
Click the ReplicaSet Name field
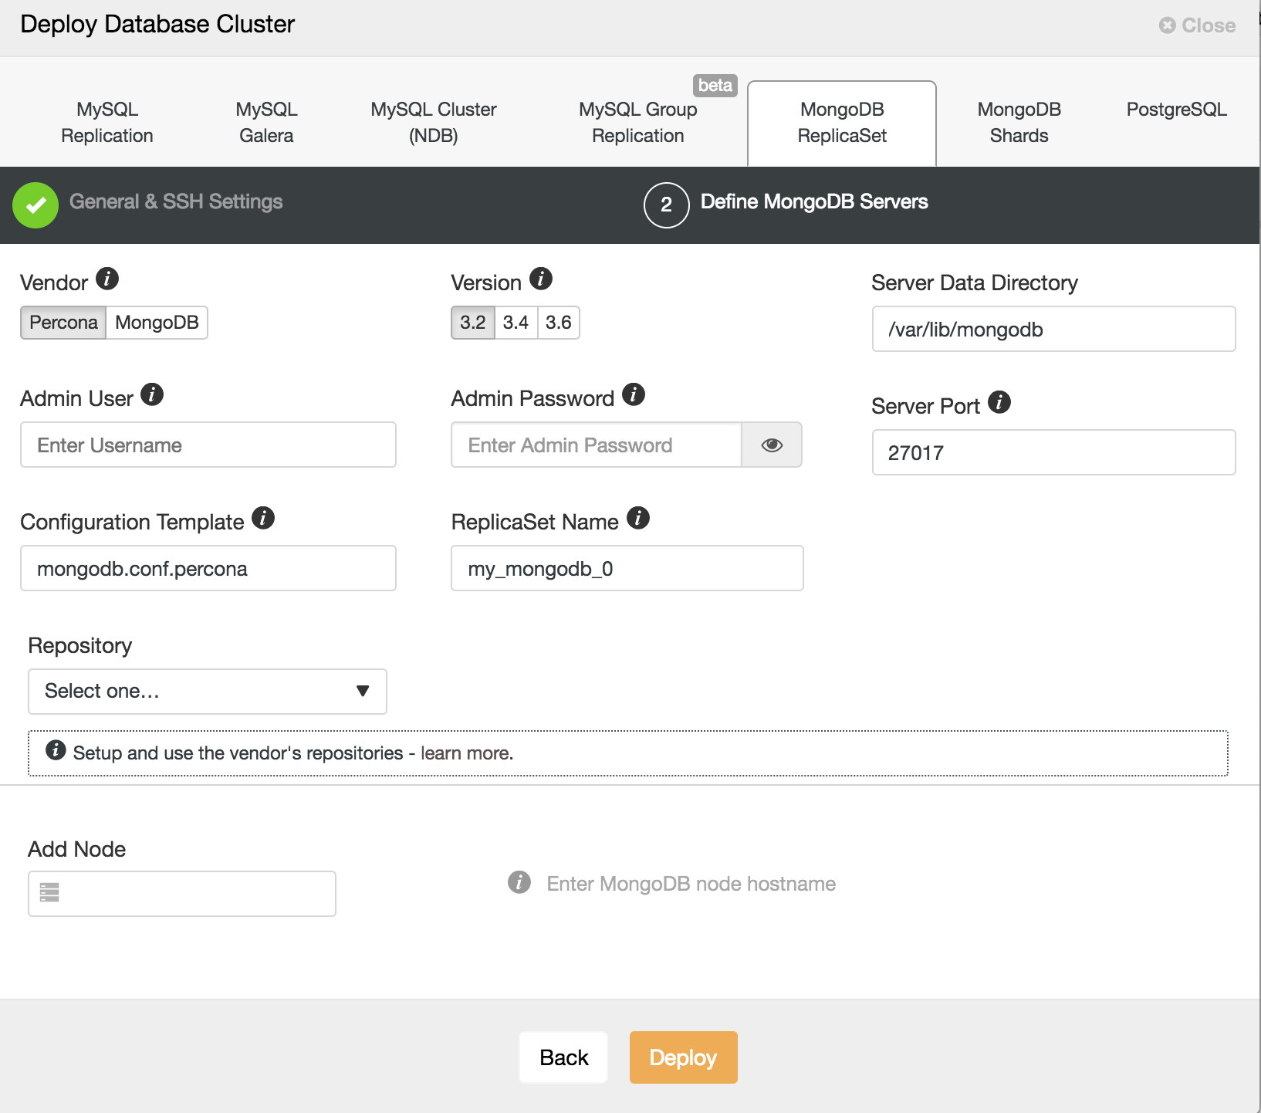click(x=627, y=568)
